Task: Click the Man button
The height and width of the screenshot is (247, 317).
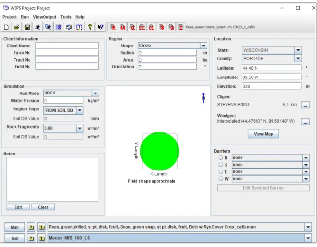Action: click(x=15, y=227)
